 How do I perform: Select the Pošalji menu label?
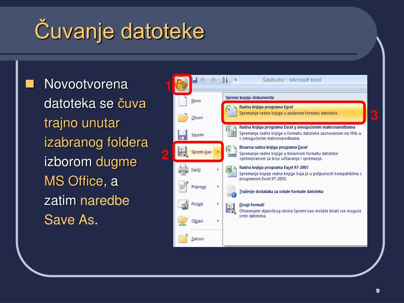197,204
